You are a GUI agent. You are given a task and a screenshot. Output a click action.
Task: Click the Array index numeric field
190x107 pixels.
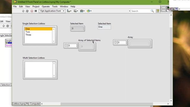122,42
